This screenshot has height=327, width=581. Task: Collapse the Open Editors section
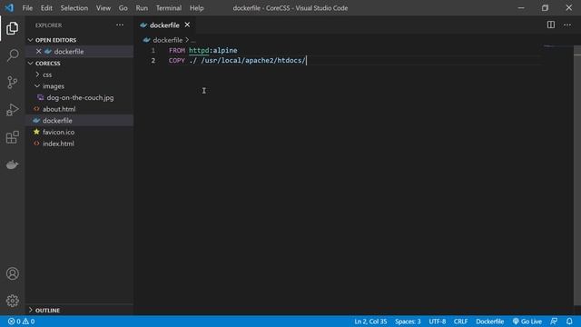coord(31,40)
